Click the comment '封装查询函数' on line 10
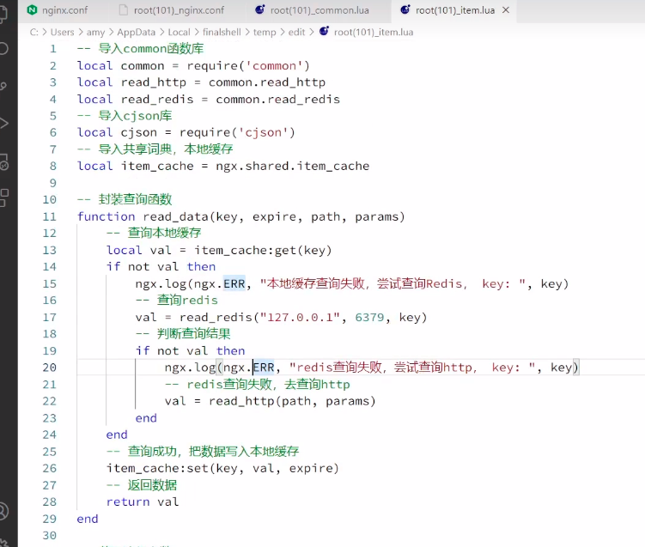The image size is (645, 547). (135, 199)
